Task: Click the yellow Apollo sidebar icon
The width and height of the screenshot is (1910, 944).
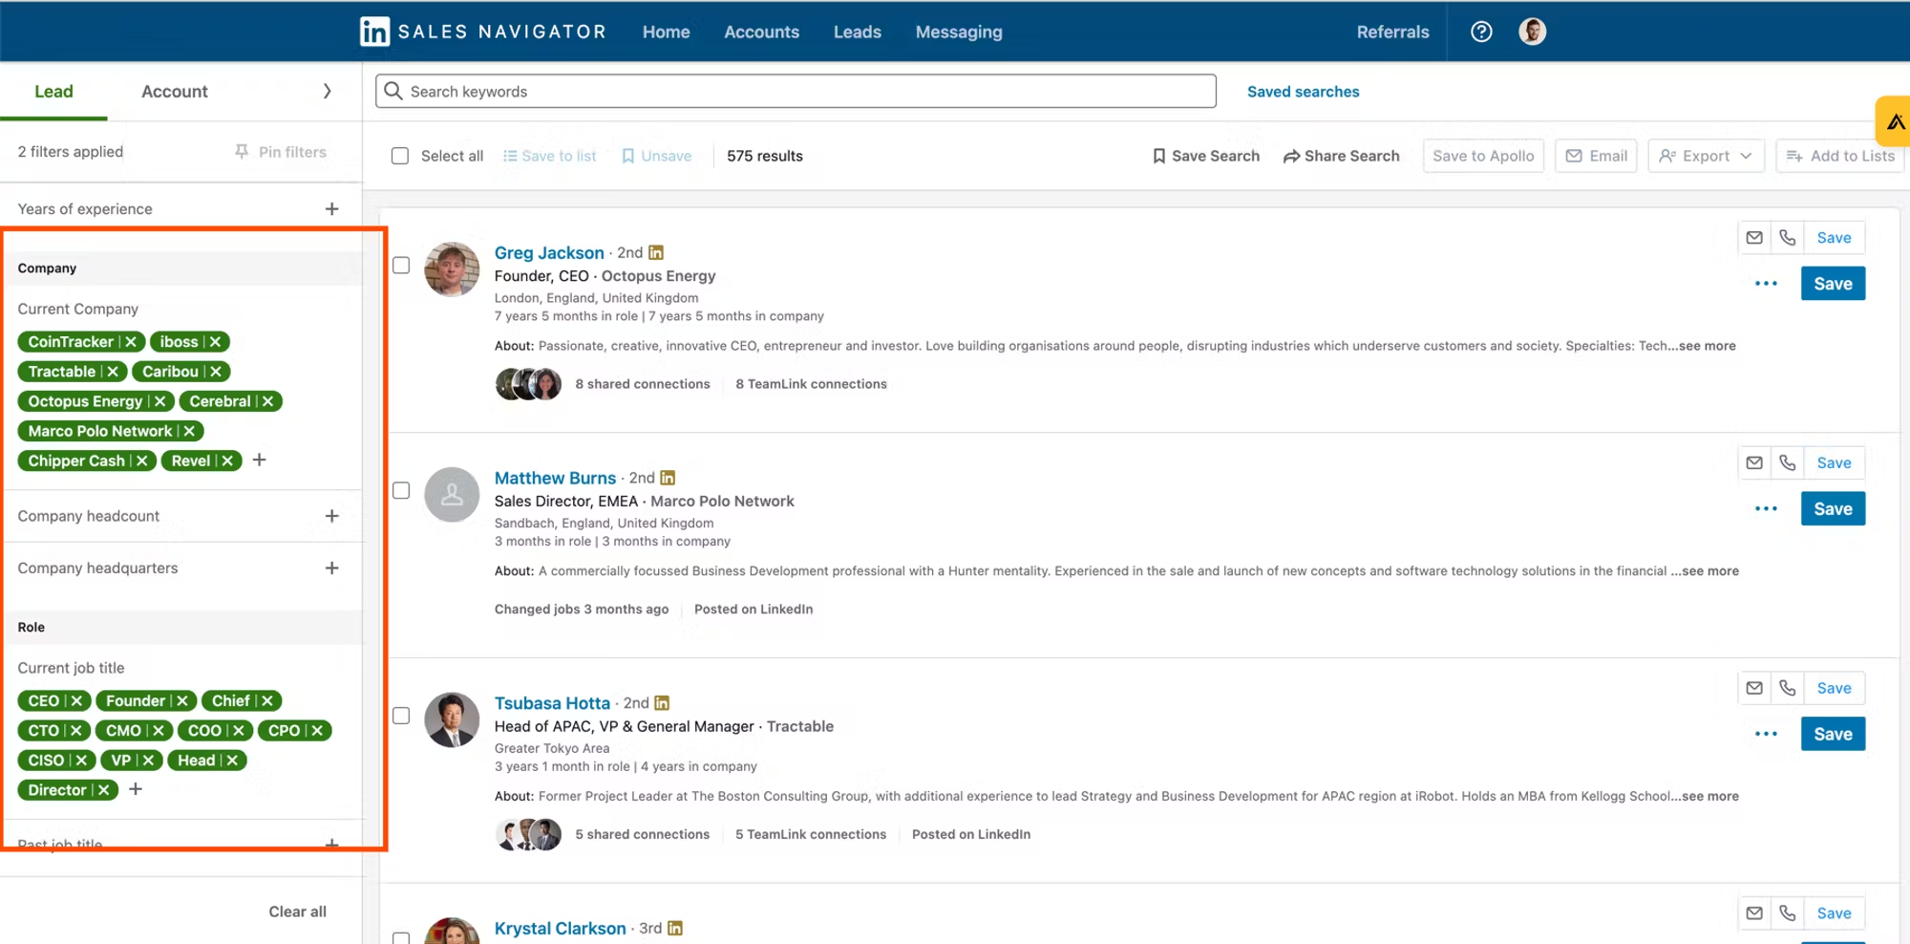Action: pos(1895,121)
